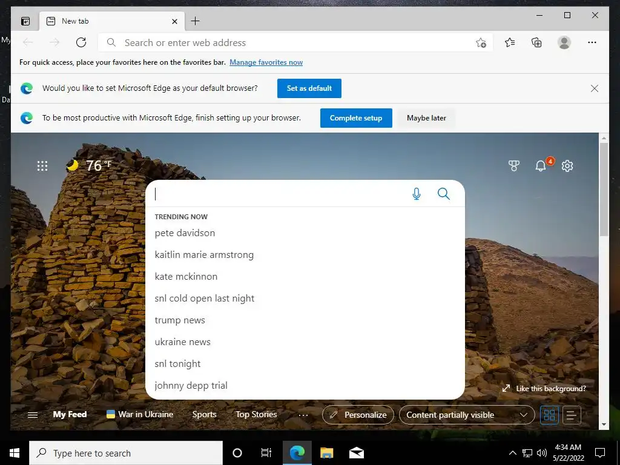Open the Favorites list icon
The width and height of the screenshot is (620, 465).
[x=510, y=42]
